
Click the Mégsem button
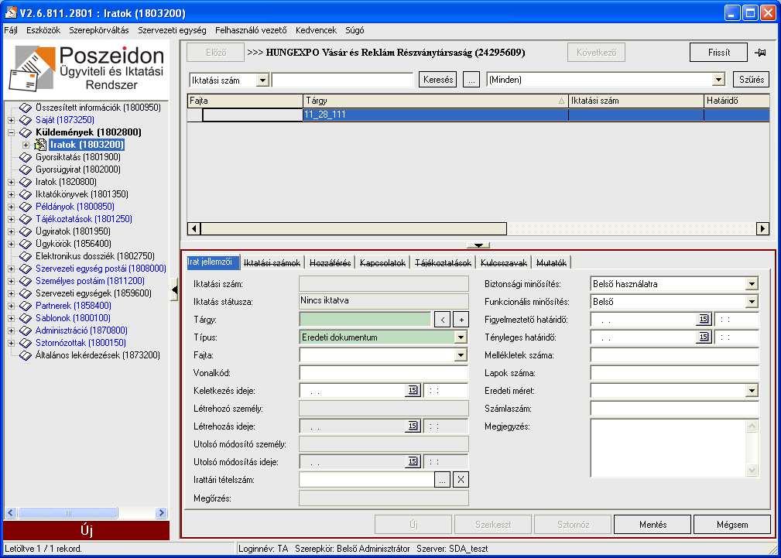point(732,525)
